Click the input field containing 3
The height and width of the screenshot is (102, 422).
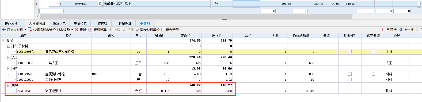point(51,11)
